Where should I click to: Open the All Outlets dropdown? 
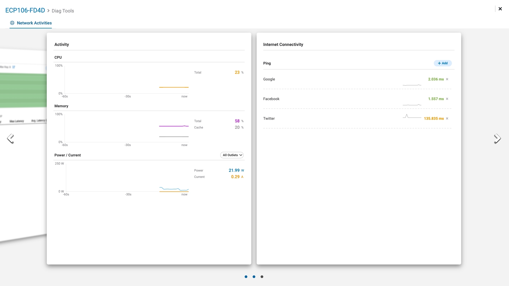(232, 155)
